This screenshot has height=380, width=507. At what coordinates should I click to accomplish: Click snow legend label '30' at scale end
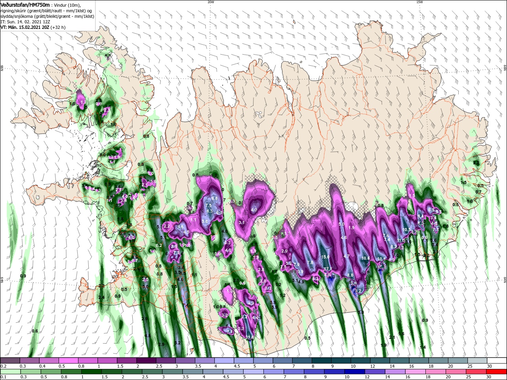(489, 366)
